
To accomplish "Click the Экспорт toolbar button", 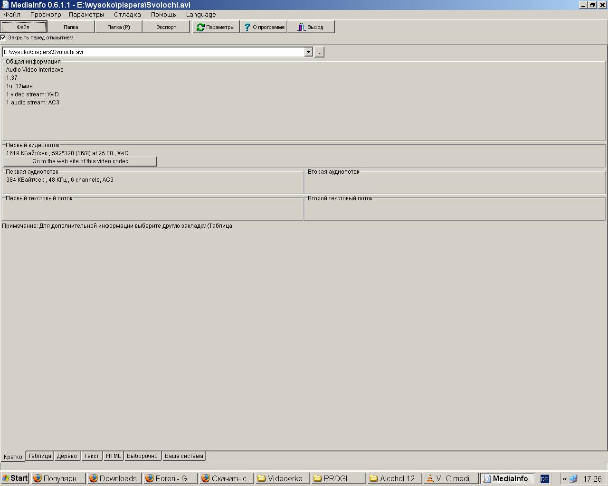I will (x=166, y=27).
